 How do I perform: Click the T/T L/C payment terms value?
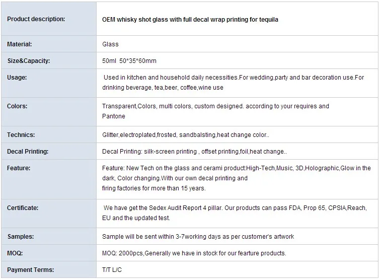pos(112,270)
